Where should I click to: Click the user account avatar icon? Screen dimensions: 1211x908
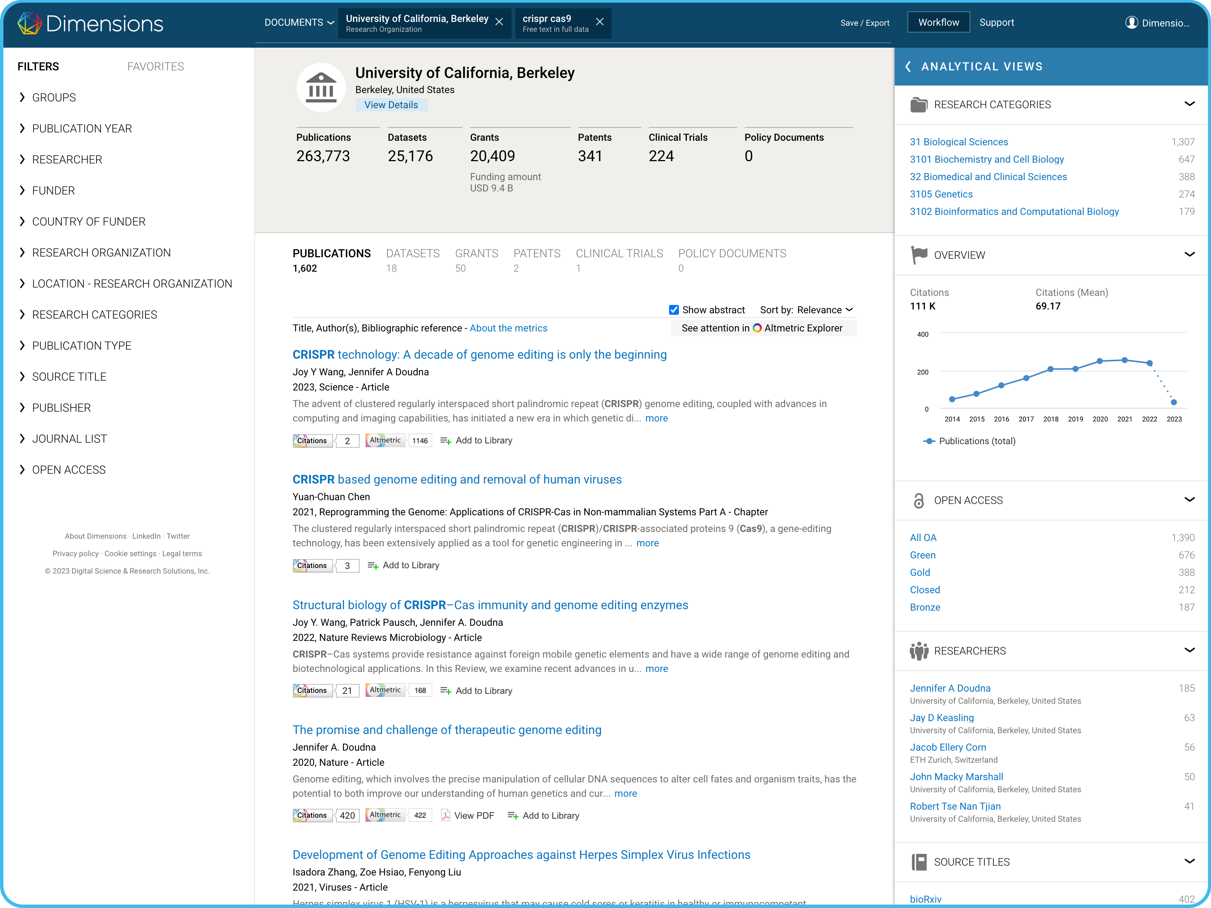(x=1131, y=22)
